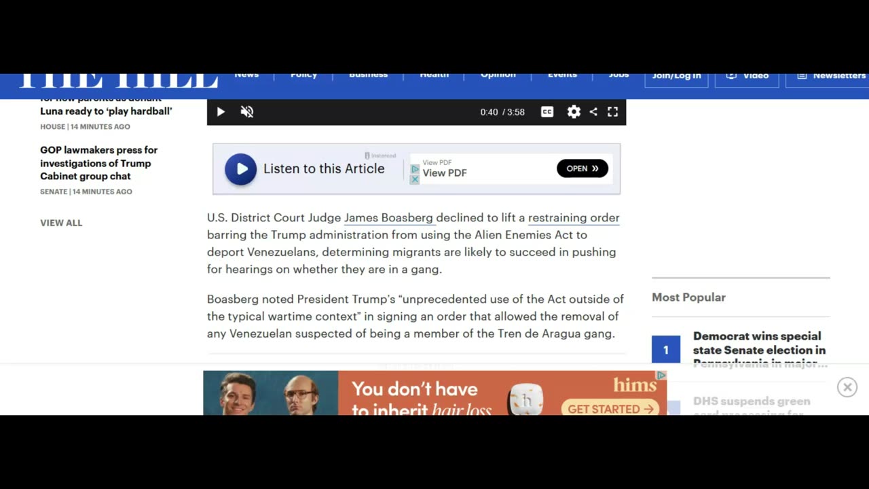Open the News menu

(x=246, y=75)
